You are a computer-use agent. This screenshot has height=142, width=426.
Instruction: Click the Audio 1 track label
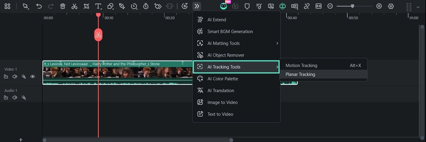pos(11,90)
